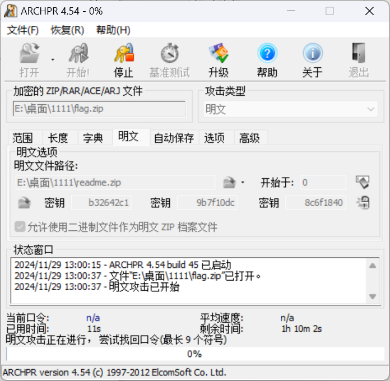Open the 攻击类型 dropdown showing 明文
This screenshot has height=381, width=390.
pyautogui.click(x=290, y=109)
